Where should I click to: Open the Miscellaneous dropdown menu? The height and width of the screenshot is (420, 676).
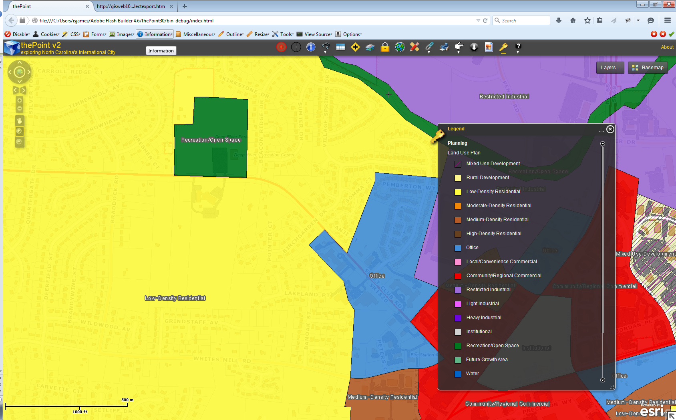(x=195, y=34)
